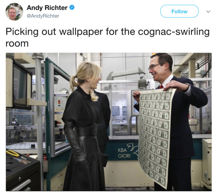Open the attached photo of the tweet
The image size is (219, 196).
[x=109, y=122]
